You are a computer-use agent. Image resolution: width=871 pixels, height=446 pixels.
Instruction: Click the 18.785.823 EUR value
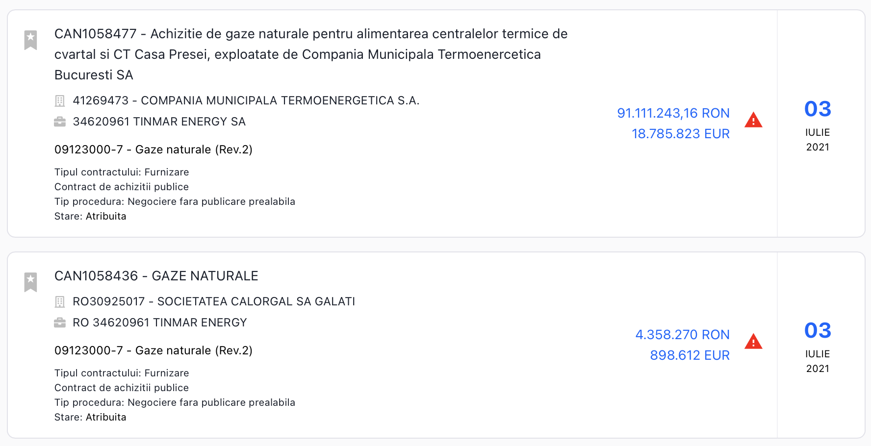[680, 134]
